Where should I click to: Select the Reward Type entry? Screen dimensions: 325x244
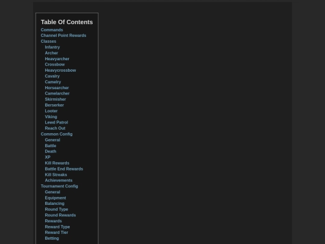tap(57, 227)
